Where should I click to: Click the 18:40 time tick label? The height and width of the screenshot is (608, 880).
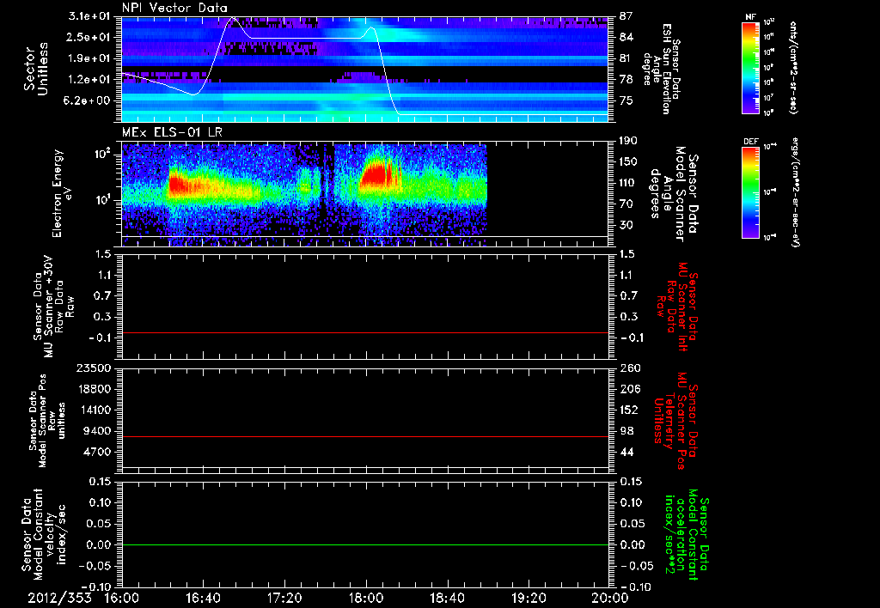tap(447, 598)
